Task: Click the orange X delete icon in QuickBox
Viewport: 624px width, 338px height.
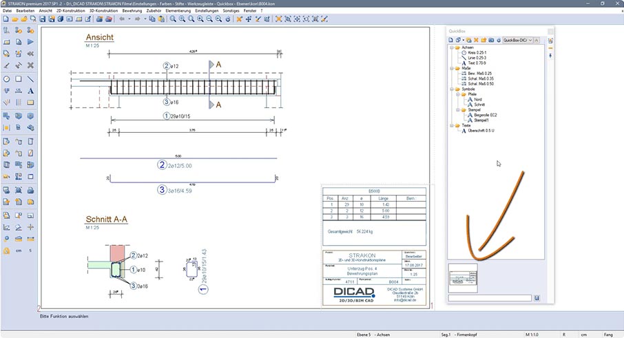Action: [476, 41]
